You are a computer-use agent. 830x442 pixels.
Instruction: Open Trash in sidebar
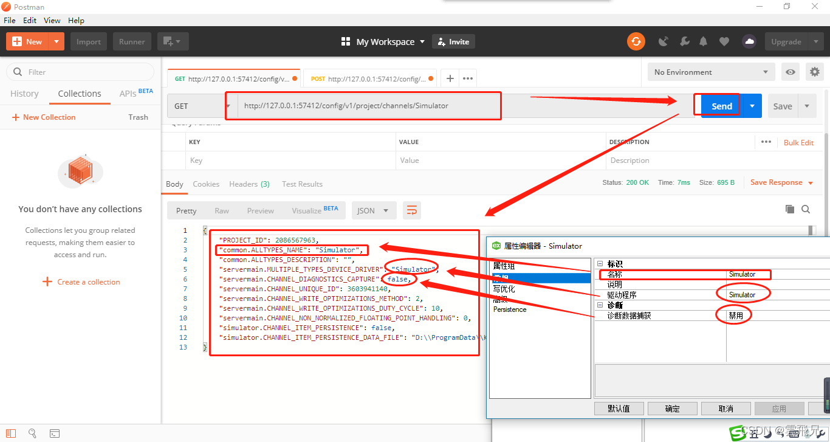(x=138, y=117)
